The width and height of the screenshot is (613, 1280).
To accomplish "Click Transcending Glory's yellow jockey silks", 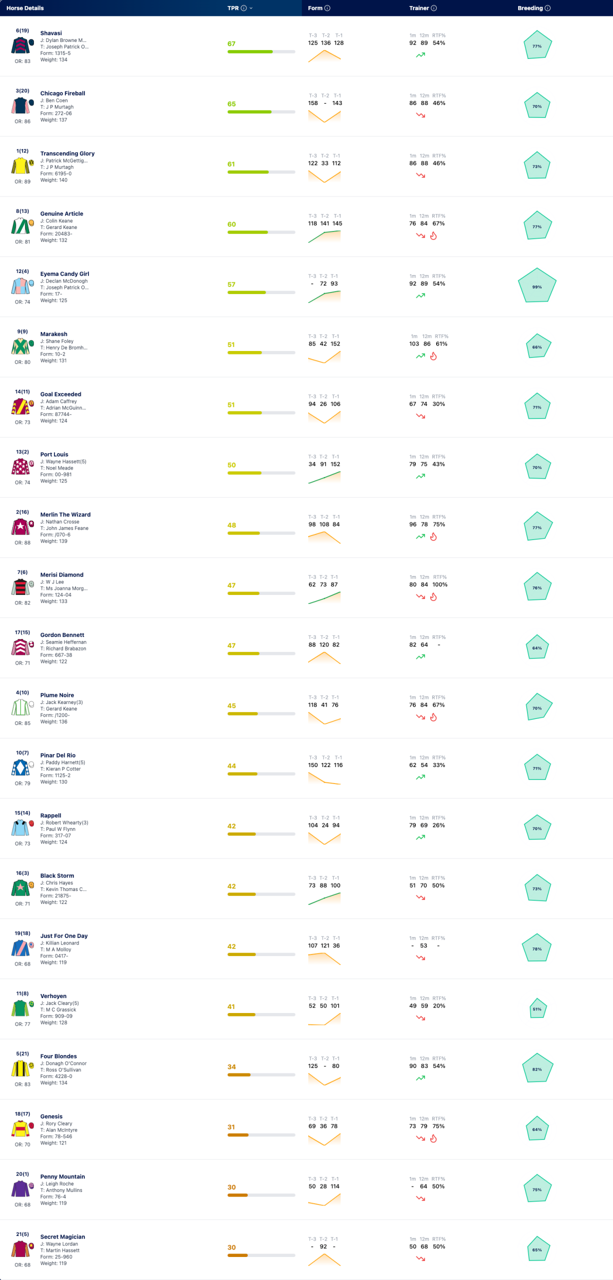I will pos(21,165).
